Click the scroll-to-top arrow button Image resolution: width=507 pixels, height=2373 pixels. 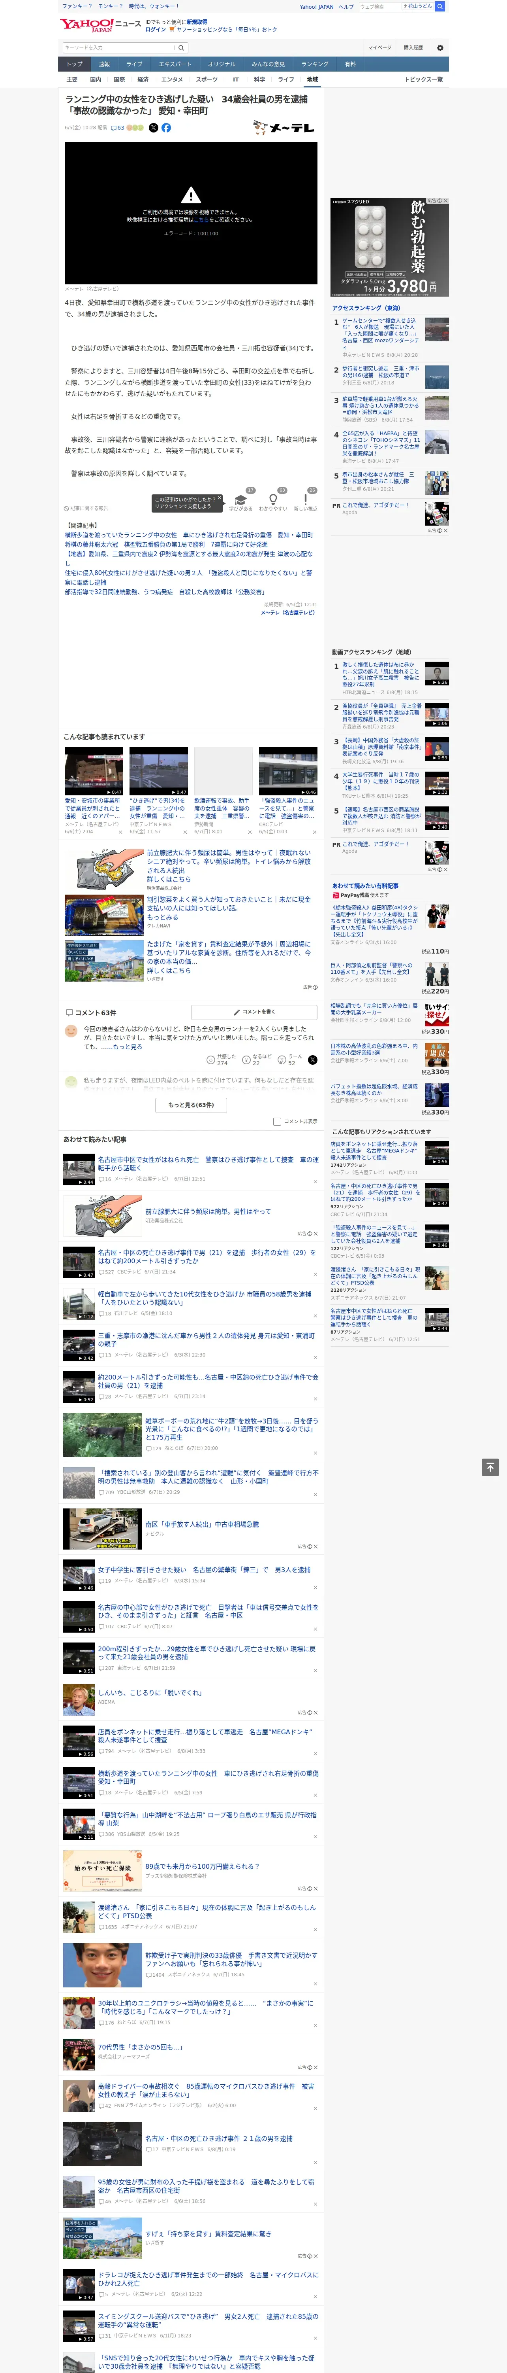pyautogui.click(x=490, y=1467)
